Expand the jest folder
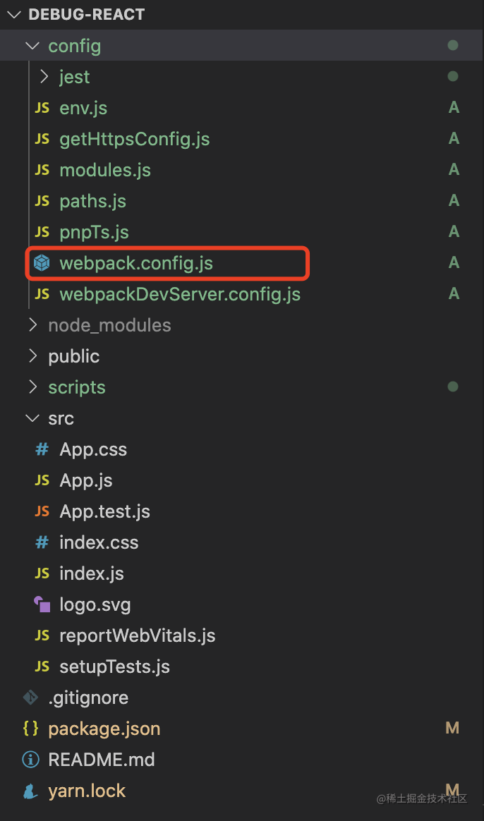This screenshot has height=821, width=484. tap(44, 77)
